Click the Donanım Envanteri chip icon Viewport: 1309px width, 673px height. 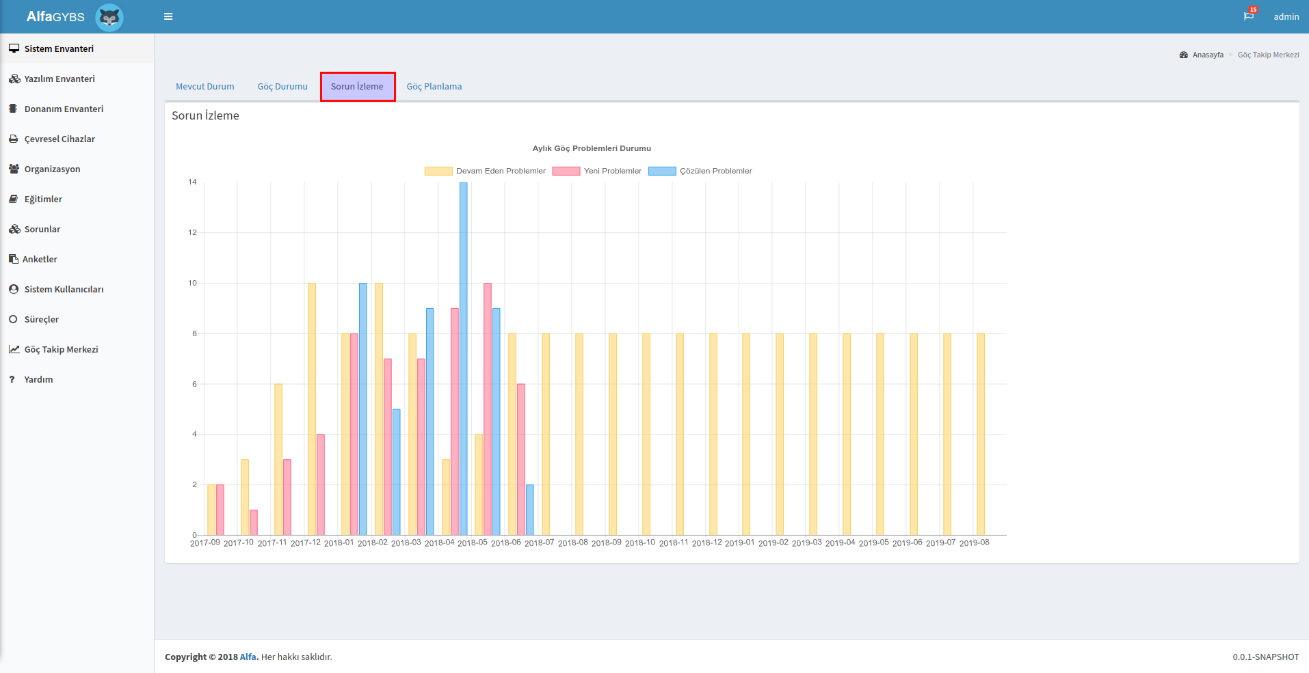click(x=13, y=109)
